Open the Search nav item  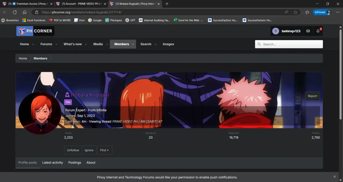[x=146, y=44]
